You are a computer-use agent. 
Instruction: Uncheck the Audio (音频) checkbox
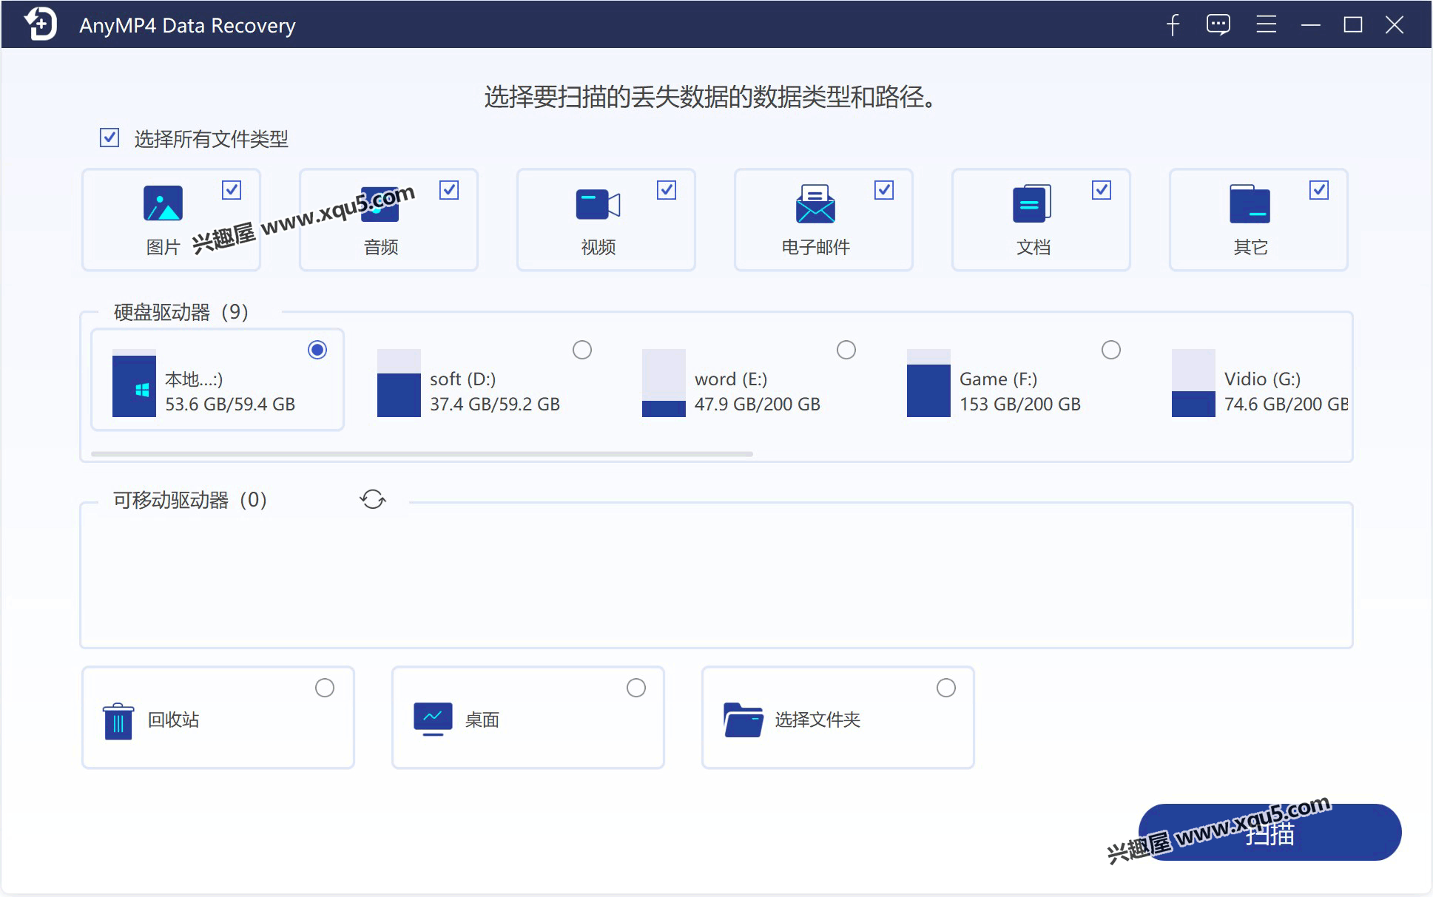pyautogui.click(x=449, y=190)
